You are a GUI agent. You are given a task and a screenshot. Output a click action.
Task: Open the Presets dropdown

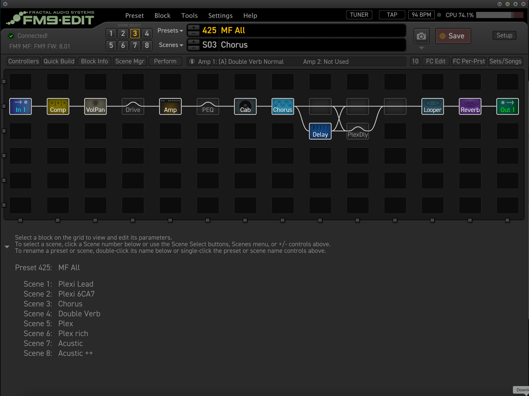pos(170,30)
